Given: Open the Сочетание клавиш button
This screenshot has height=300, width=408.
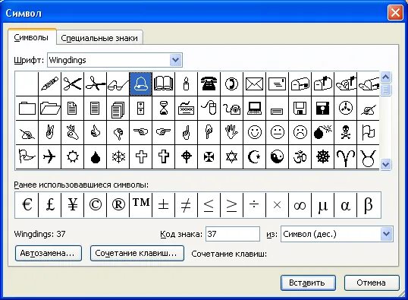Looking at the screenshot, I should coord(137,253).
